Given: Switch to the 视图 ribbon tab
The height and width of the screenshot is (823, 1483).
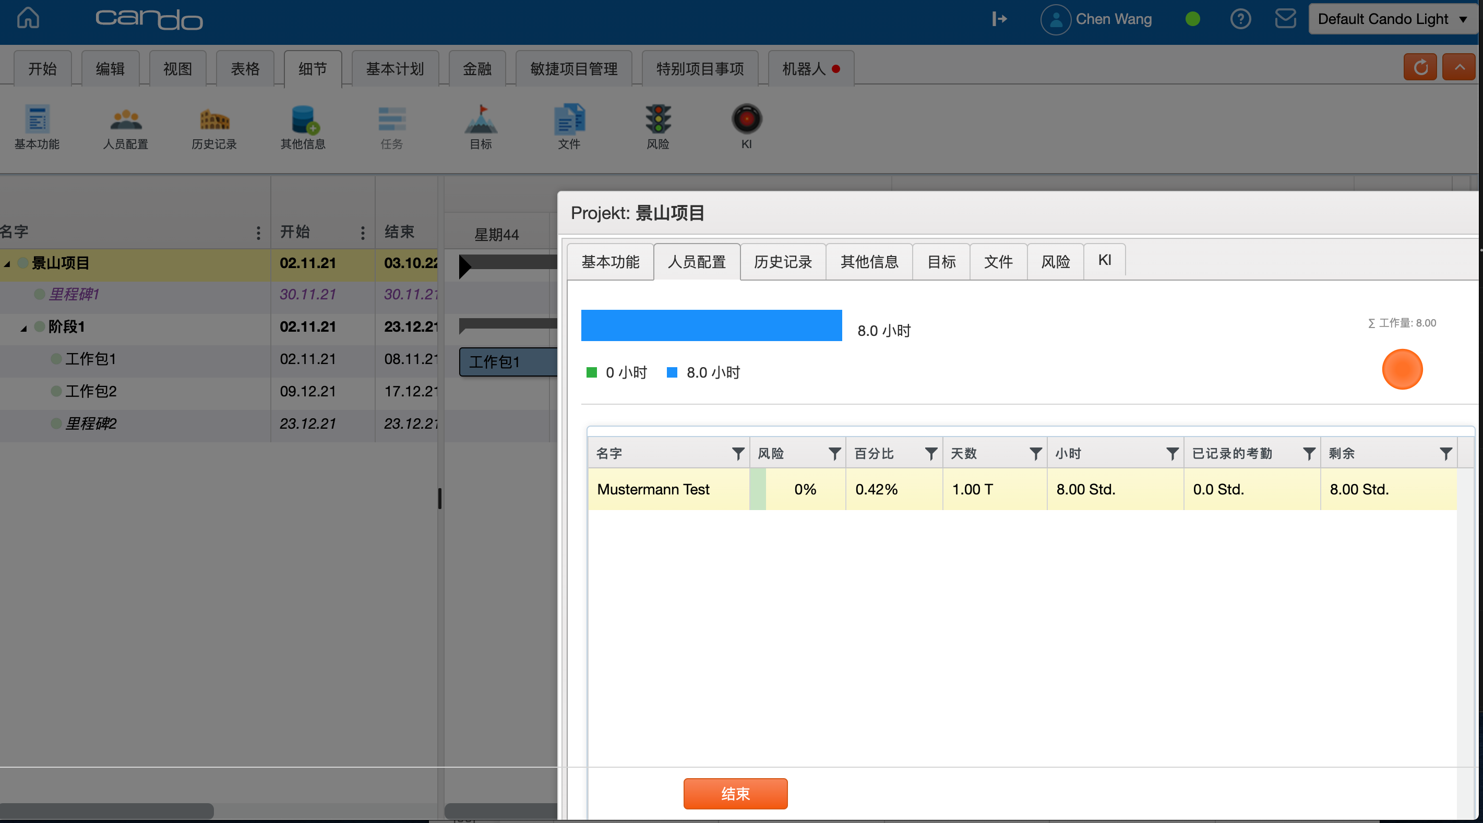Looking at the screenshot, I should (177, 68).
